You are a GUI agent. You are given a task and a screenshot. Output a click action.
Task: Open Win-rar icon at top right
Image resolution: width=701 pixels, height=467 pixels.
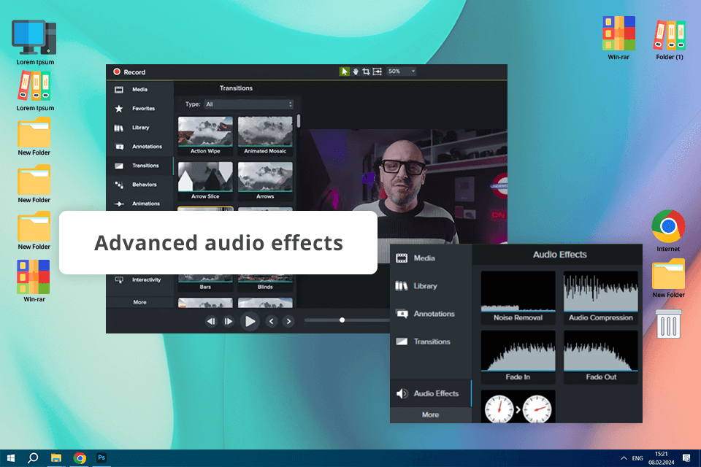[x=618, y=38]
